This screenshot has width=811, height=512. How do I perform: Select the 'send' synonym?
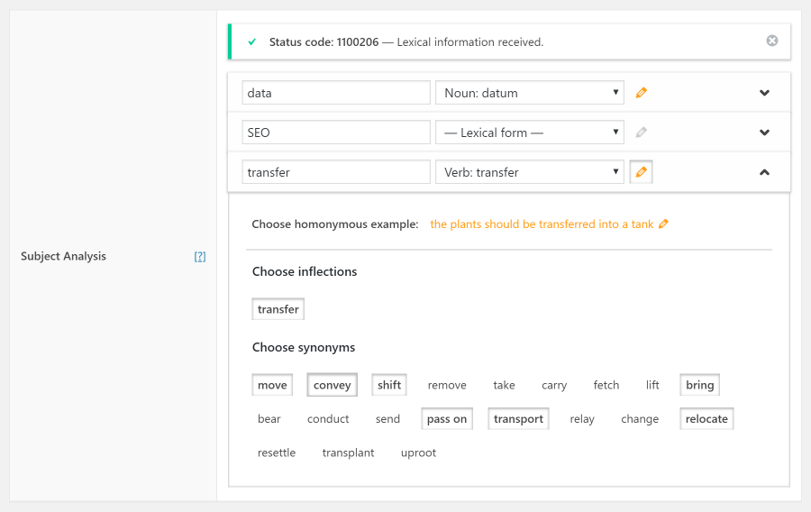click(387, 419)
